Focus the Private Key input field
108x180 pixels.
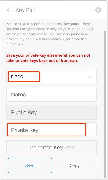coord(51,130)
